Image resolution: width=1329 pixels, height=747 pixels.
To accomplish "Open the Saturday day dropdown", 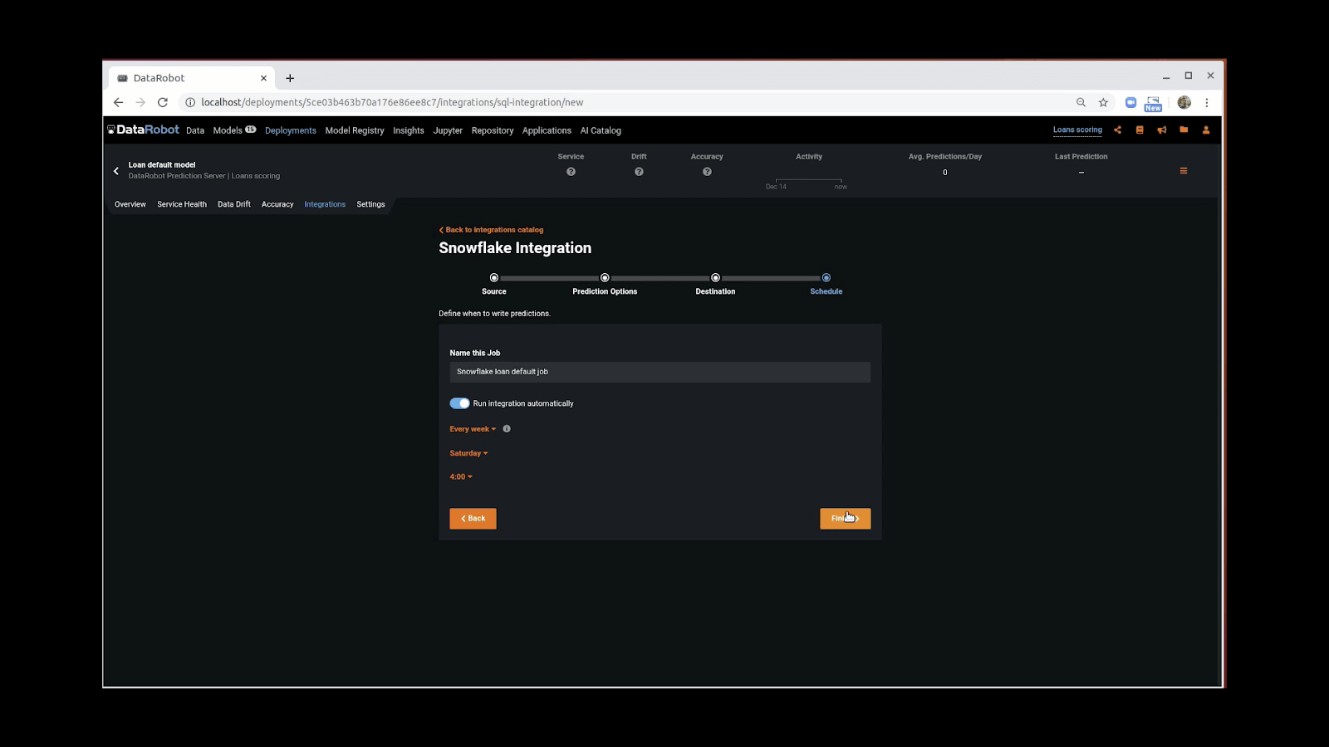I will pyautogui.click(x=468, y=453).
